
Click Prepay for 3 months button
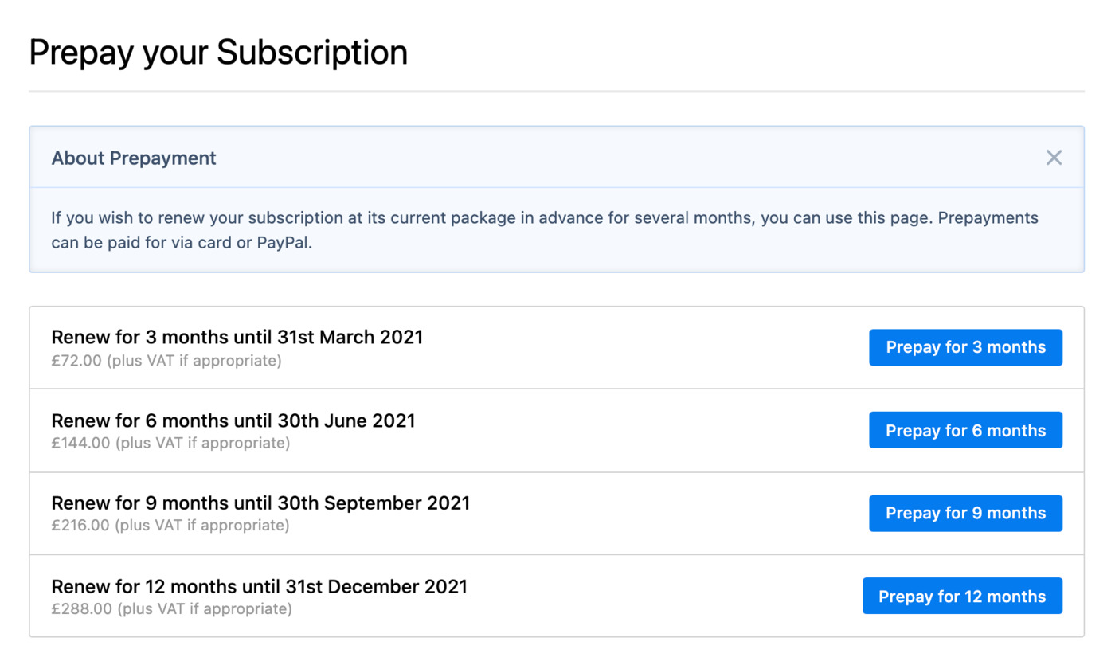pyautogui.click(x=965, y=347)
